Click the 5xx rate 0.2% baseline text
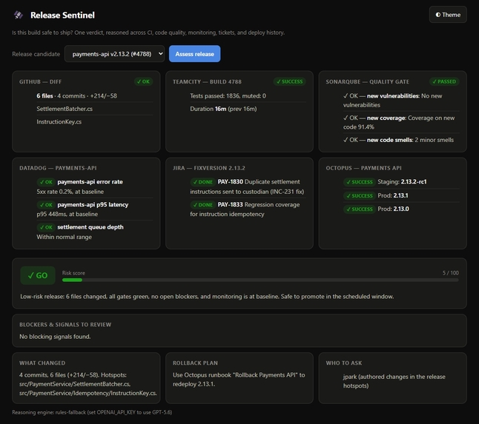The height and width of the screenshot is (424, 479). (70, 192)
